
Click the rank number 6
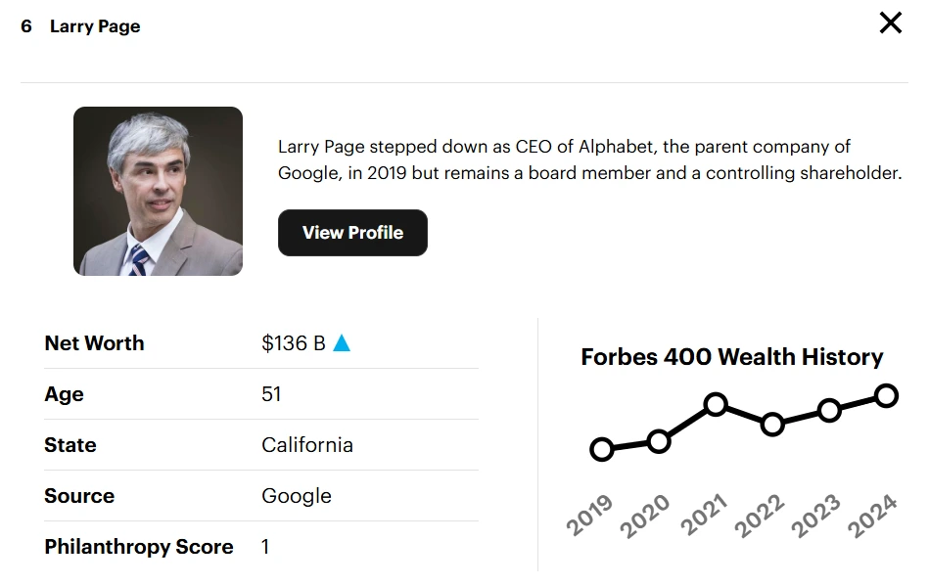click(x=26, y=26)
